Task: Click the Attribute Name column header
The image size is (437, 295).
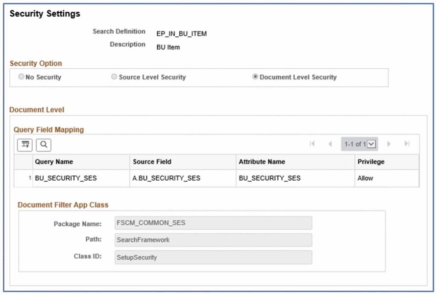Action: coord(262,161)
